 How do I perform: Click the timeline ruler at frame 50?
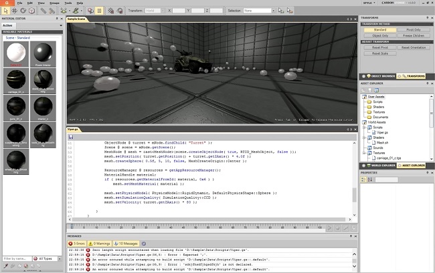(x=195, y=227)
